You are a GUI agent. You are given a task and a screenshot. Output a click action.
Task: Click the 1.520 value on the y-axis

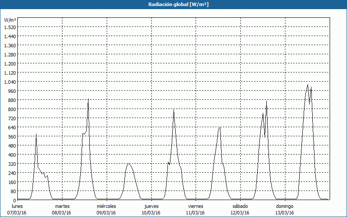point(10,27)
